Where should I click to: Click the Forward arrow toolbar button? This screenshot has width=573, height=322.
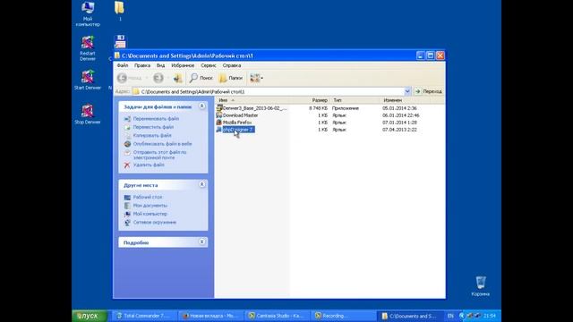click(158, 78)
